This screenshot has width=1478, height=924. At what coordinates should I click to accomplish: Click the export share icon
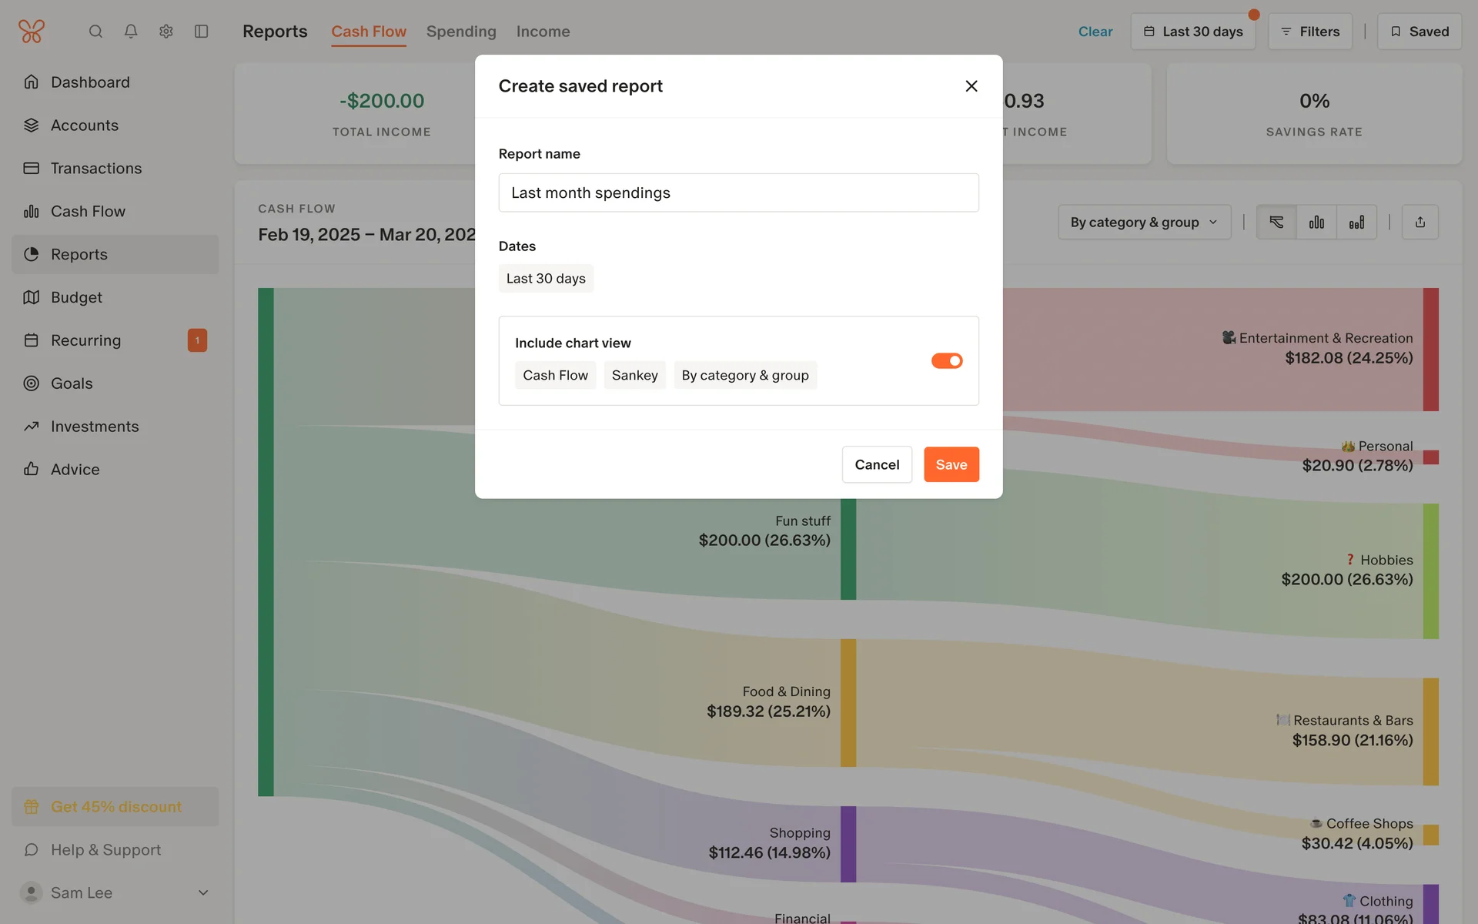point(1420,223)
